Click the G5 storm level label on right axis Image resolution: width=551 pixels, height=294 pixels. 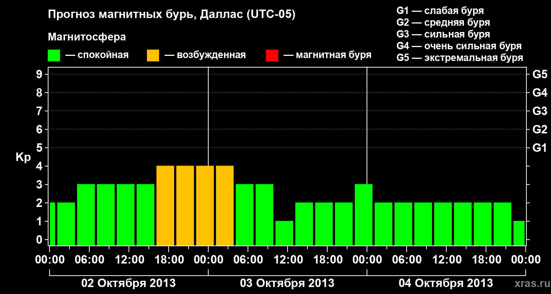tap(540, 74)
